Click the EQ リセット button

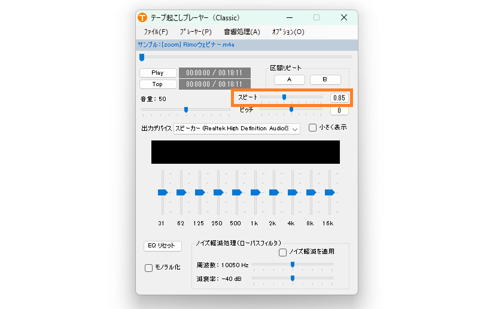[x=162, y=246]
